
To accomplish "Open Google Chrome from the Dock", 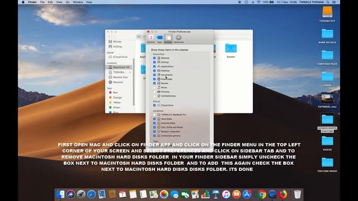I will [262, 194].
